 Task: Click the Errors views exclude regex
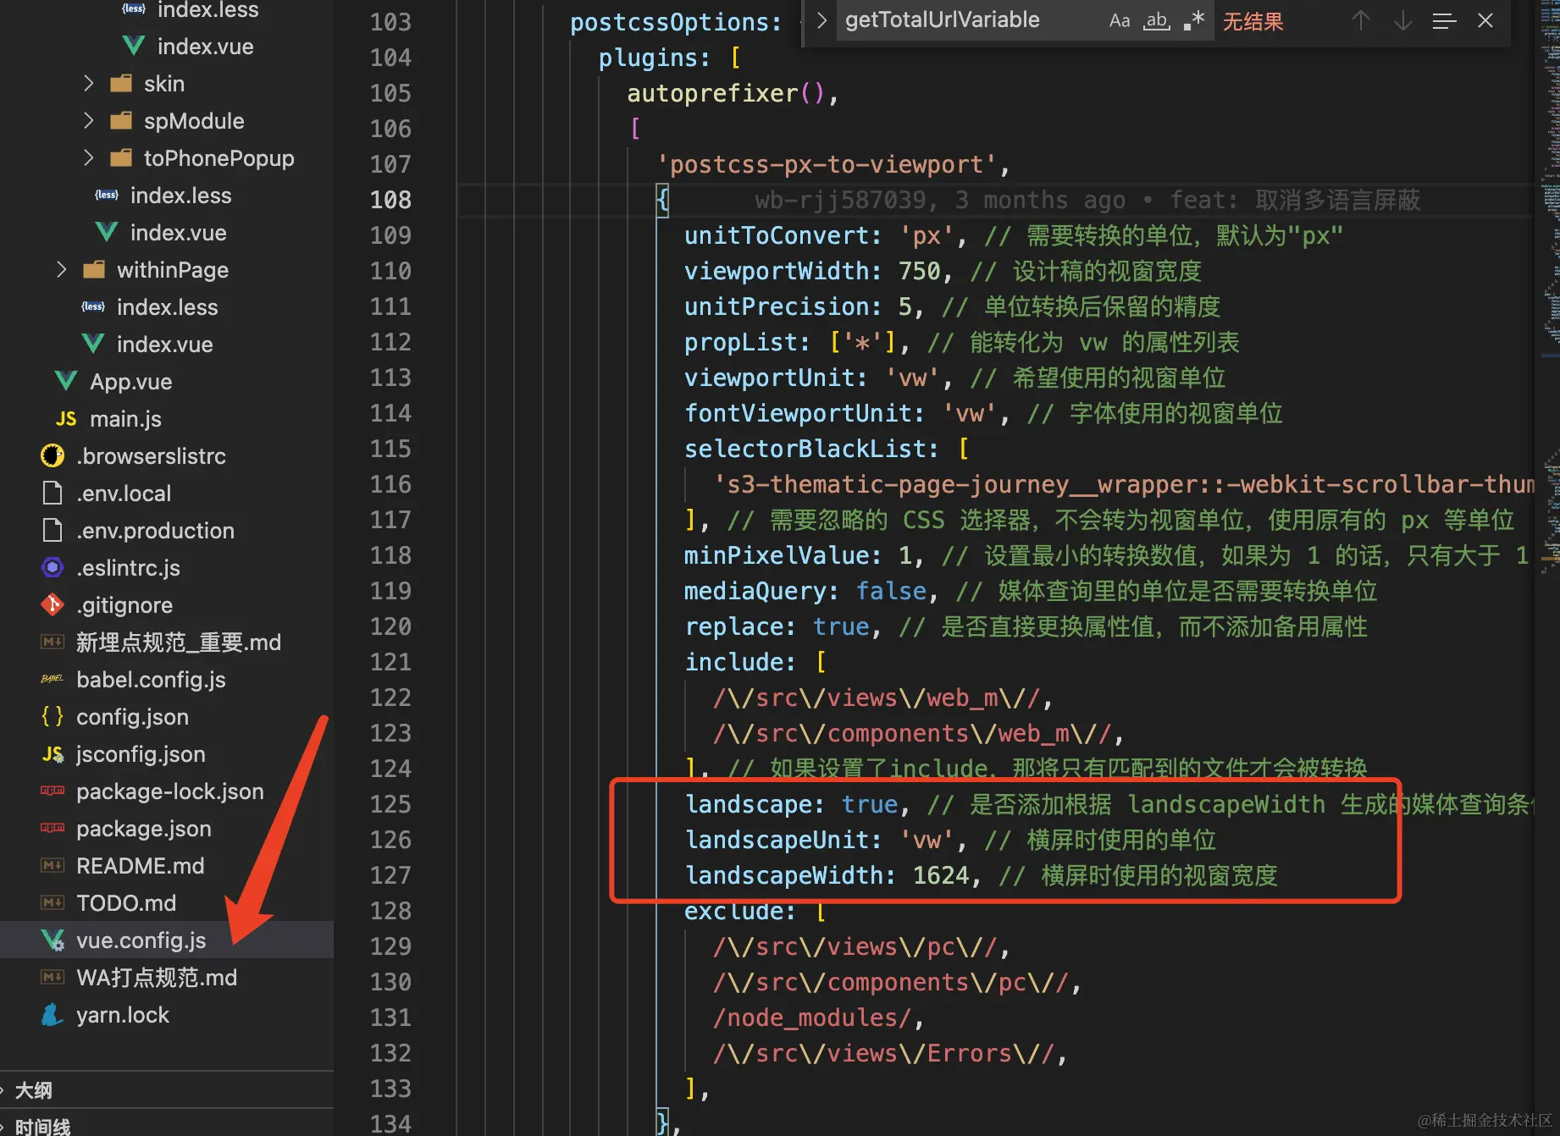[883, 1053]
